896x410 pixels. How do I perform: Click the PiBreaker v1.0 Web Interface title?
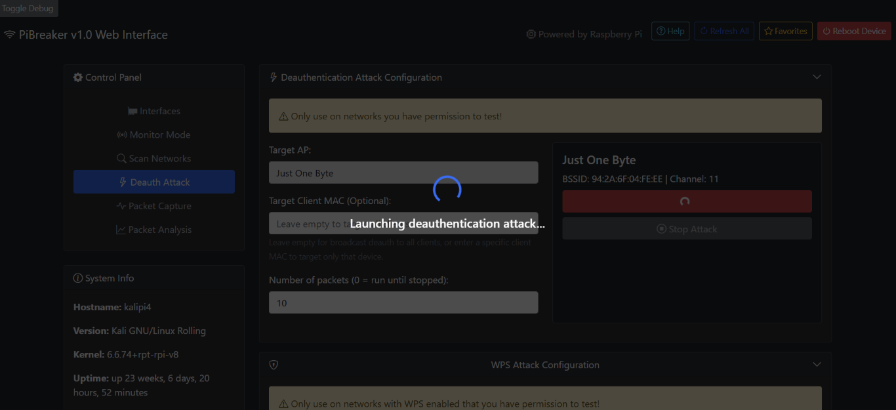(93, 35)
